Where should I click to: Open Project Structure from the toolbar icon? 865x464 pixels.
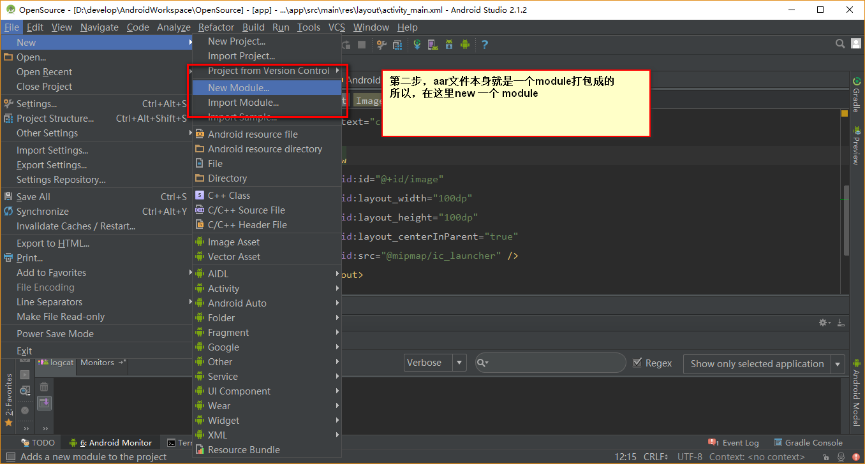pos(397,45)
